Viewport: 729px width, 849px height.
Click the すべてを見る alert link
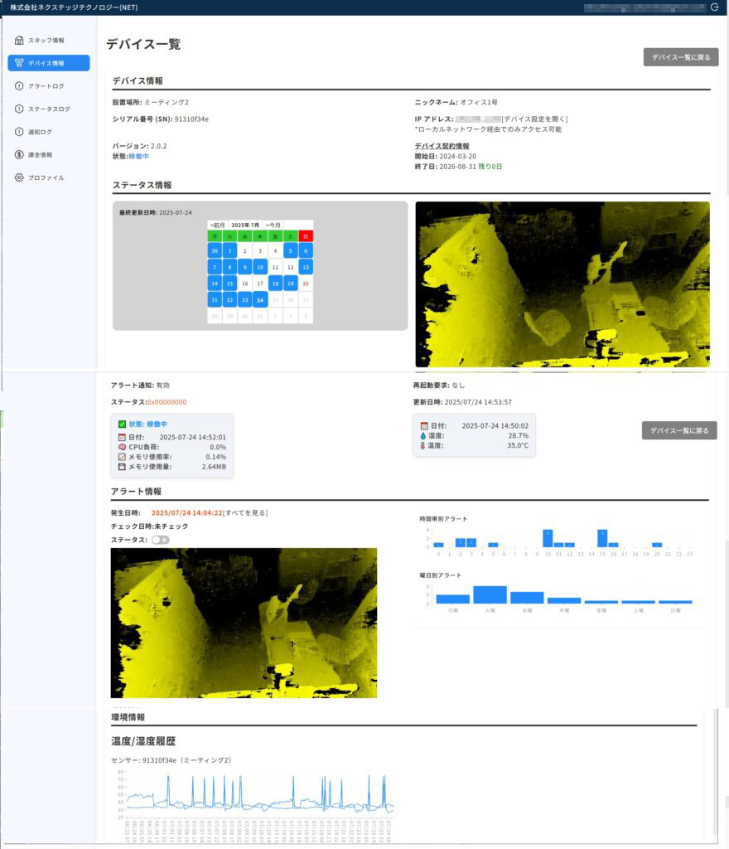pyautogui.click(x=245, y=513)
